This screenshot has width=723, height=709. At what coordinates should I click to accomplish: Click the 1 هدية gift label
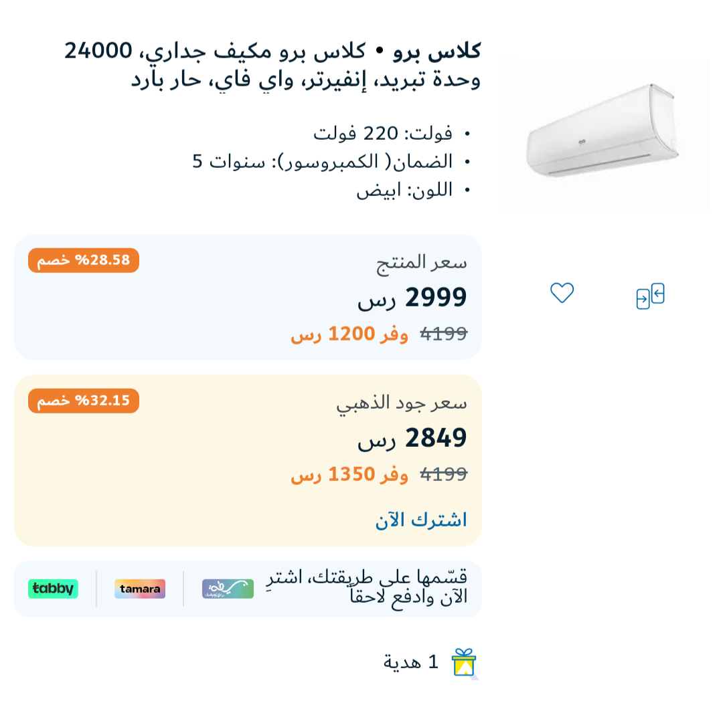tap(410, 662)
